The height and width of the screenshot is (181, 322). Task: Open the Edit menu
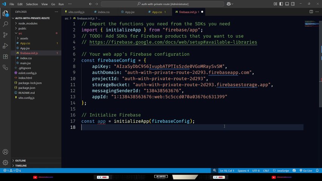pos(20,4)
